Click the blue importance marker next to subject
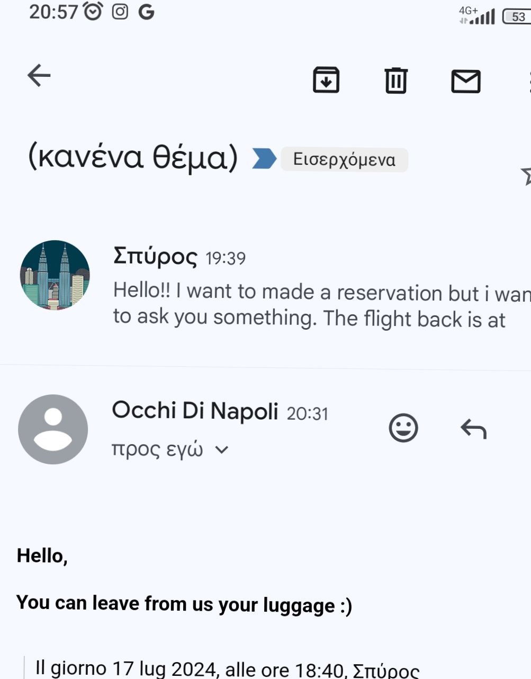 [264, 158]
